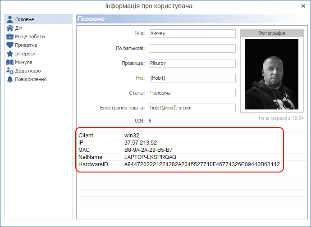Click the Прізвище field with Pikurov

coord(192,63)
